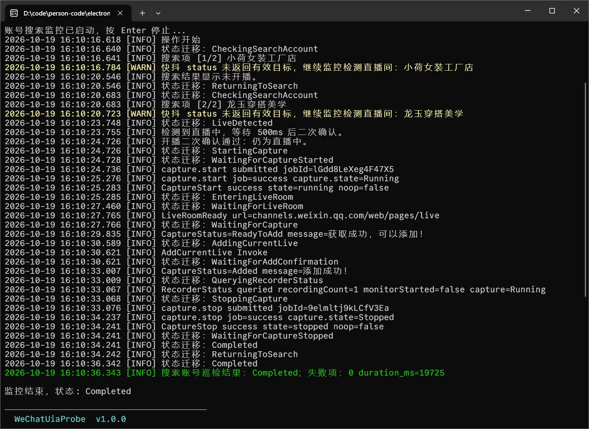Expand the new-tab profile dropdown chevron
The height and width of the screenshot is (429, 589).
158,13
